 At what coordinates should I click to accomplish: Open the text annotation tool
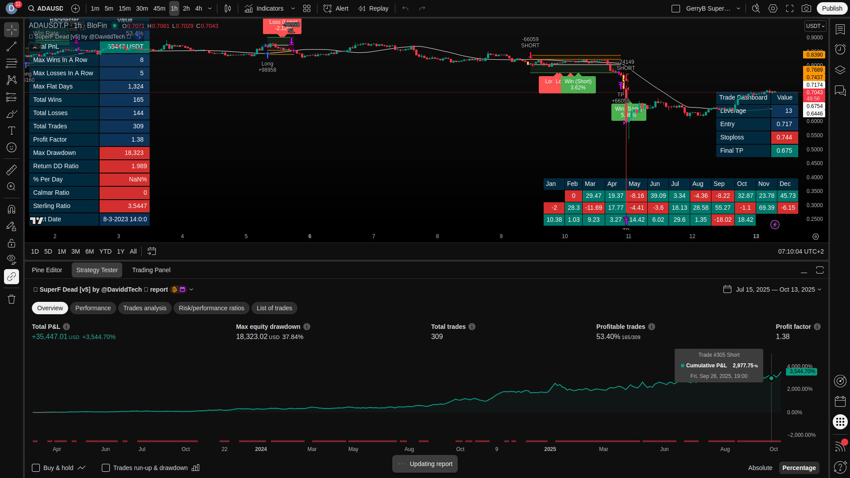point(12,131)
